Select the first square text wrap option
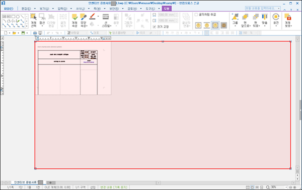This screenshot has height=190, width=302. [x=198, y=25]
